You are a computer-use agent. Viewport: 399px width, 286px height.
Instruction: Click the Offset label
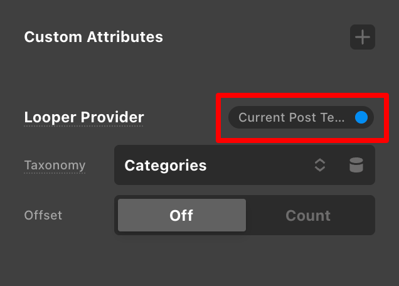click(x=43, y=215)
